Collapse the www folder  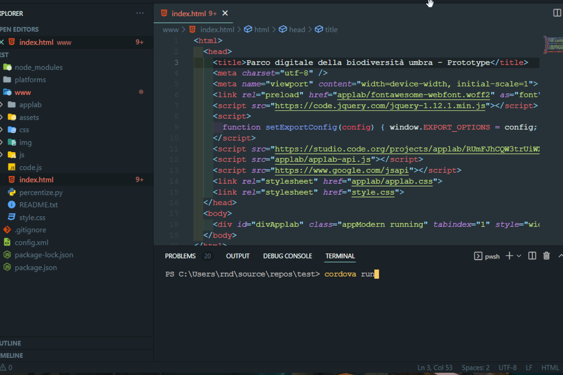pyautogui.click(x=23, y=92)
